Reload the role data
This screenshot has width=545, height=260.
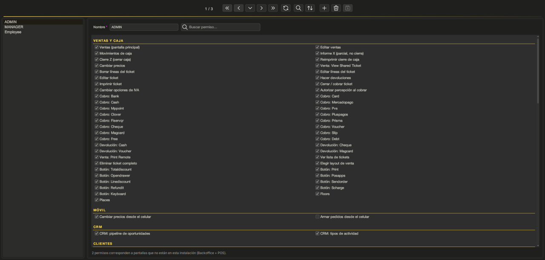coord(286,8)
